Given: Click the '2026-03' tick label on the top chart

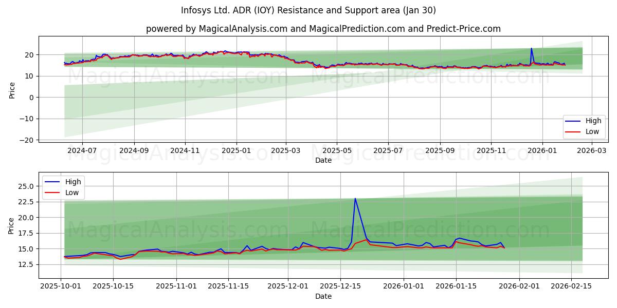Looking at the screenshot, I should click(591, 151).
